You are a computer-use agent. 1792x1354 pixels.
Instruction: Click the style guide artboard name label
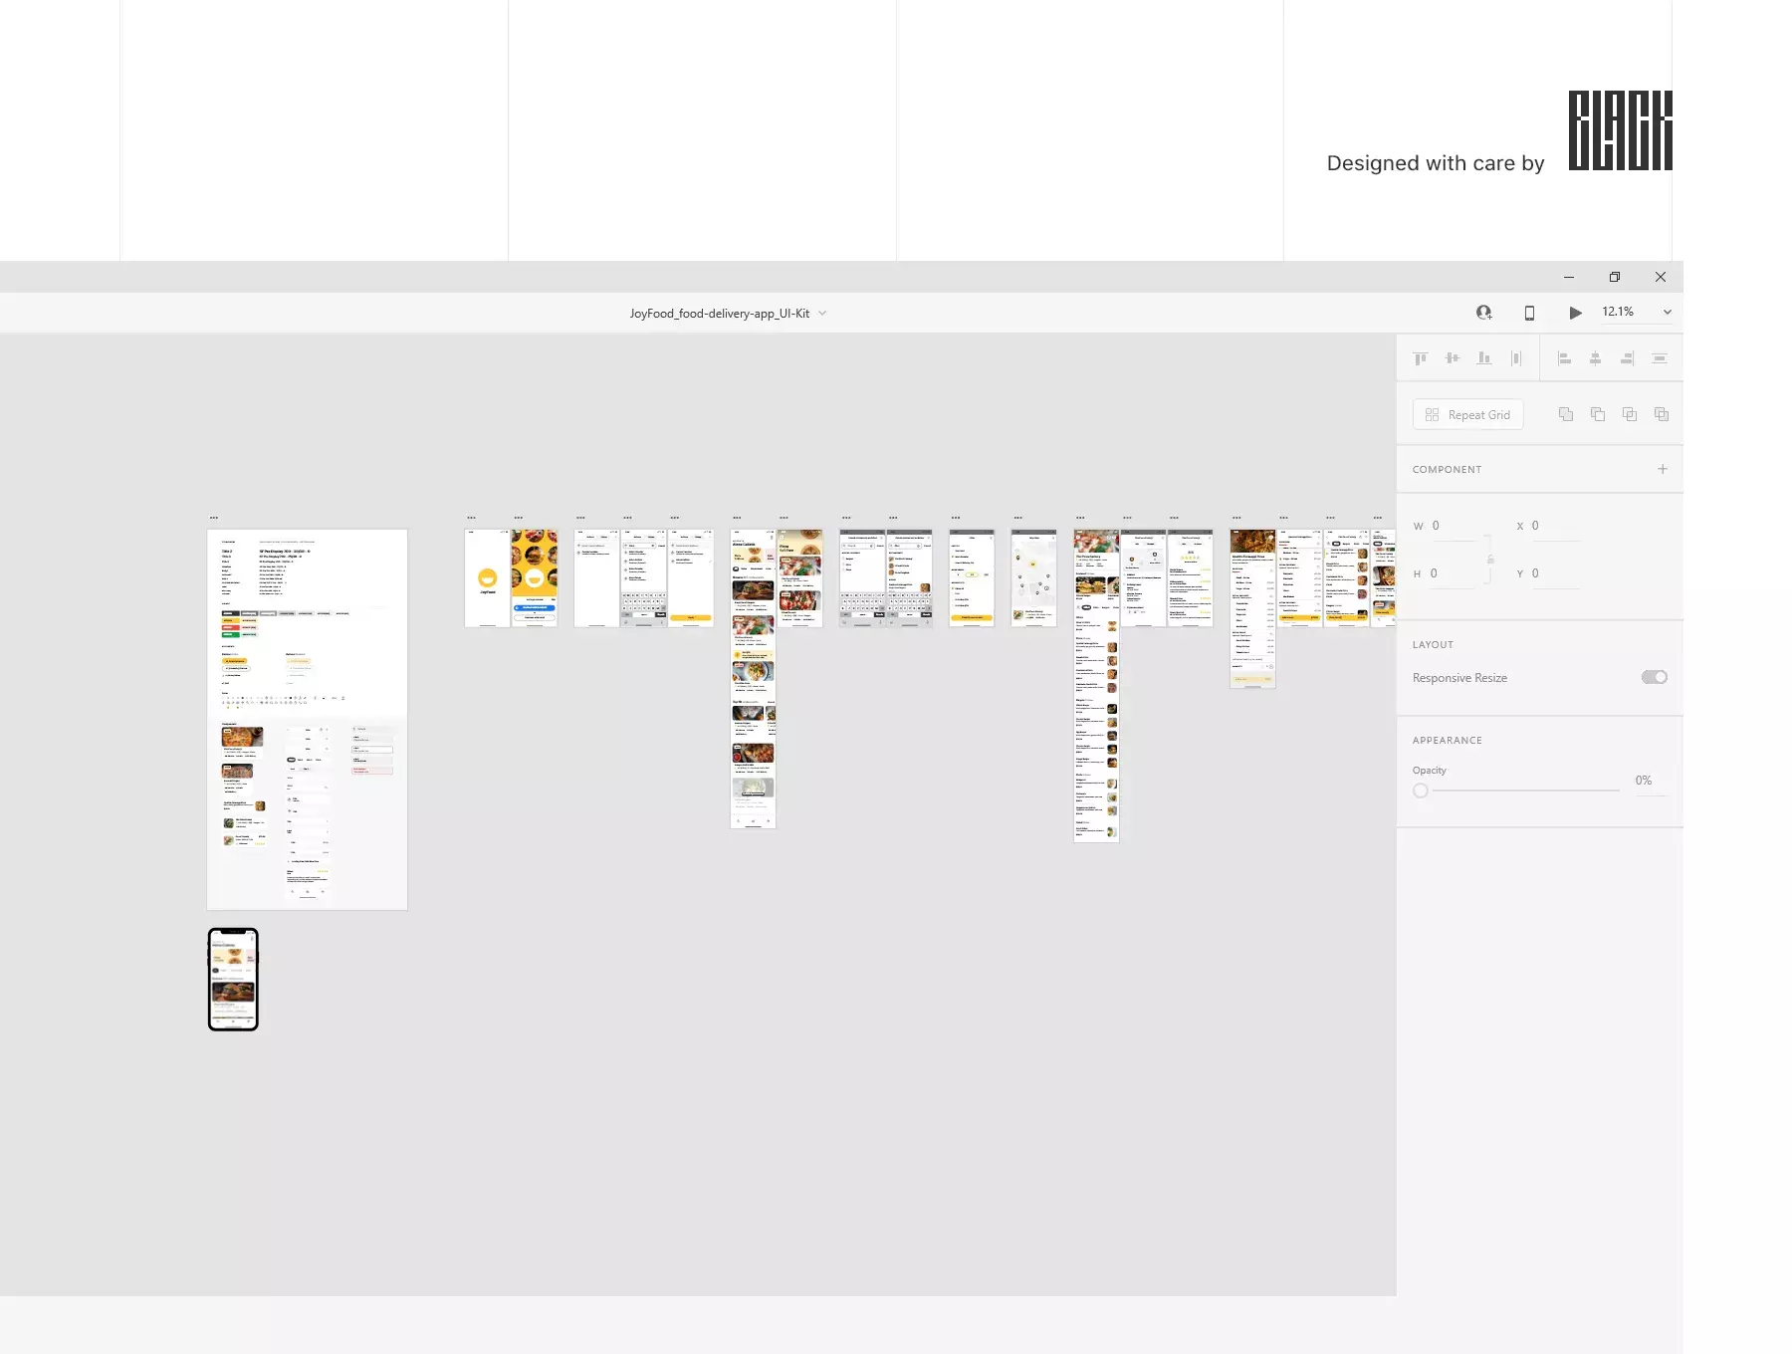tap(214, 518)
